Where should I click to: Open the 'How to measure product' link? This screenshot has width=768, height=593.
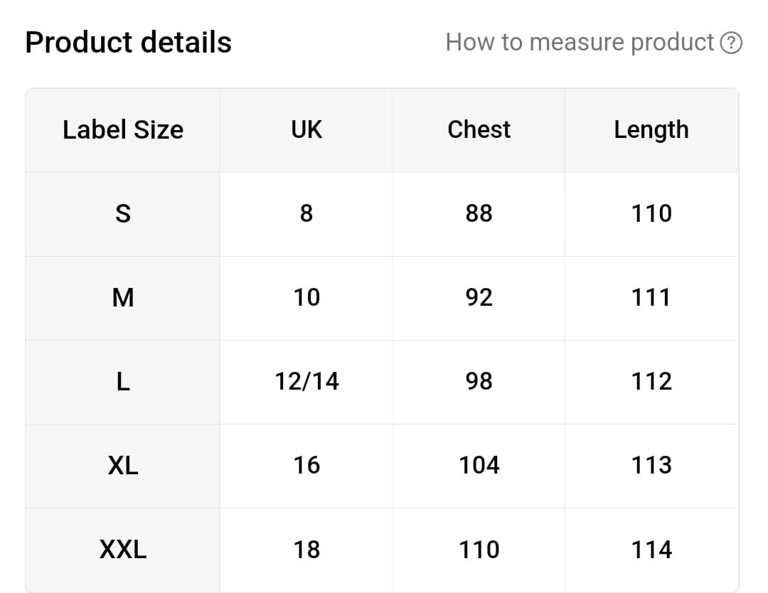point(580,43)
